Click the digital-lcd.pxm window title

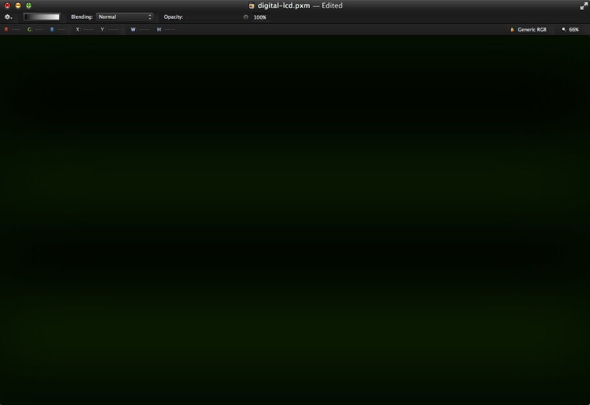[284, 6]
